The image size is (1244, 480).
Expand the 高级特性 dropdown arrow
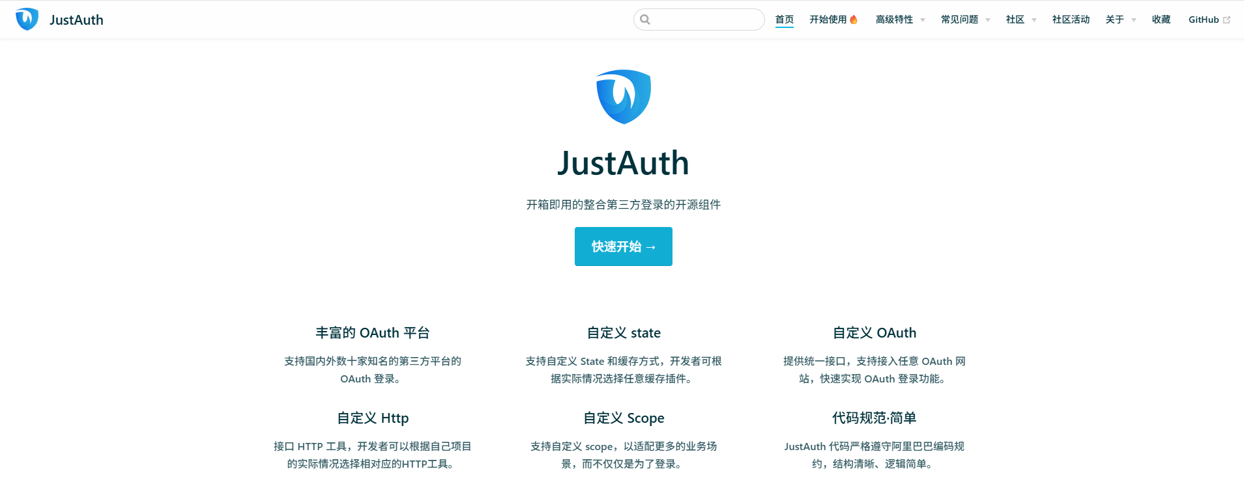[923, 20]
